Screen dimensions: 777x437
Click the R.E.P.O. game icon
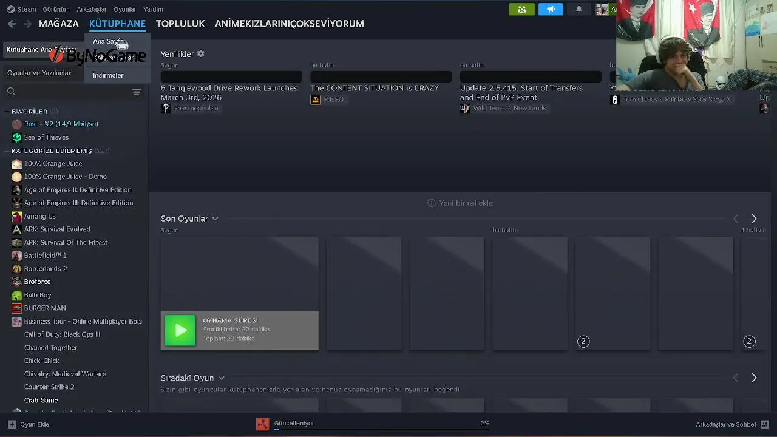(315, 100)
